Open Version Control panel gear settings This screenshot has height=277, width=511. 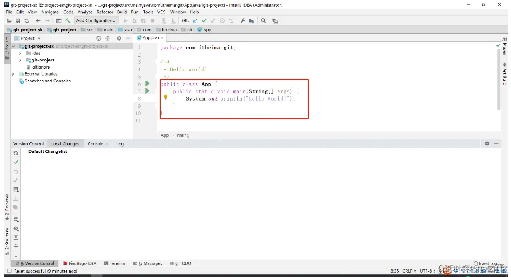pos(487,143)
